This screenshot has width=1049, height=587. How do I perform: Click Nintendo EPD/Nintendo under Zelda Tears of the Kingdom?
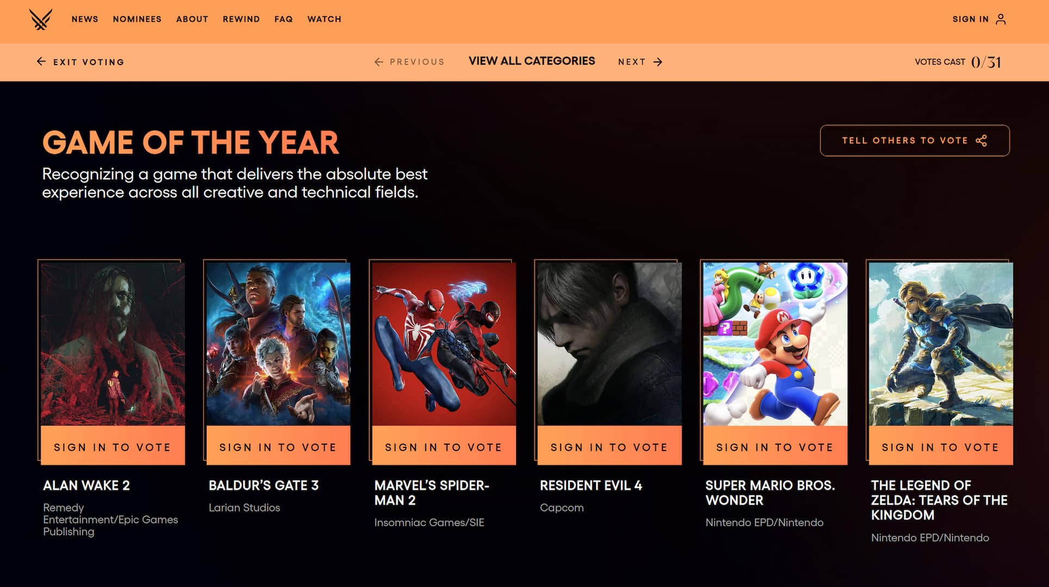pos(930,538)
